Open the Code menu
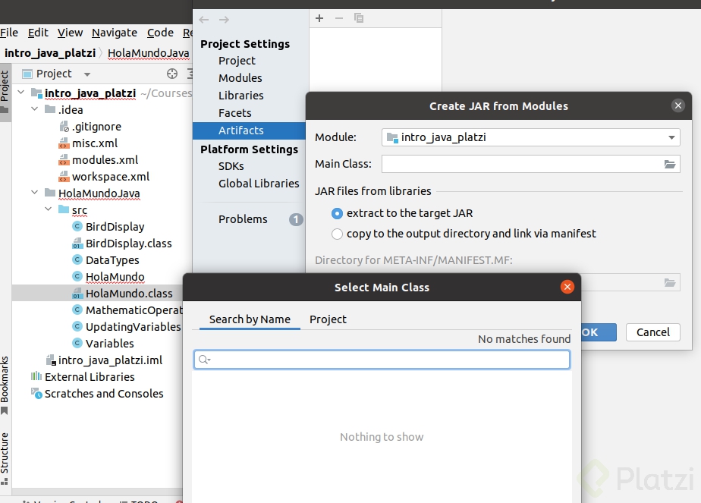This screenshot has height=503, width=701. click(160, 33)
